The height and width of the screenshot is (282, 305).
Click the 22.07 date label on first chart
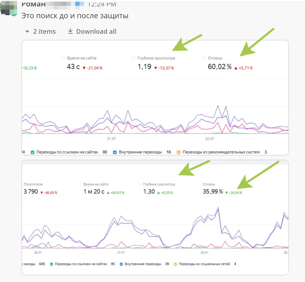209,139
